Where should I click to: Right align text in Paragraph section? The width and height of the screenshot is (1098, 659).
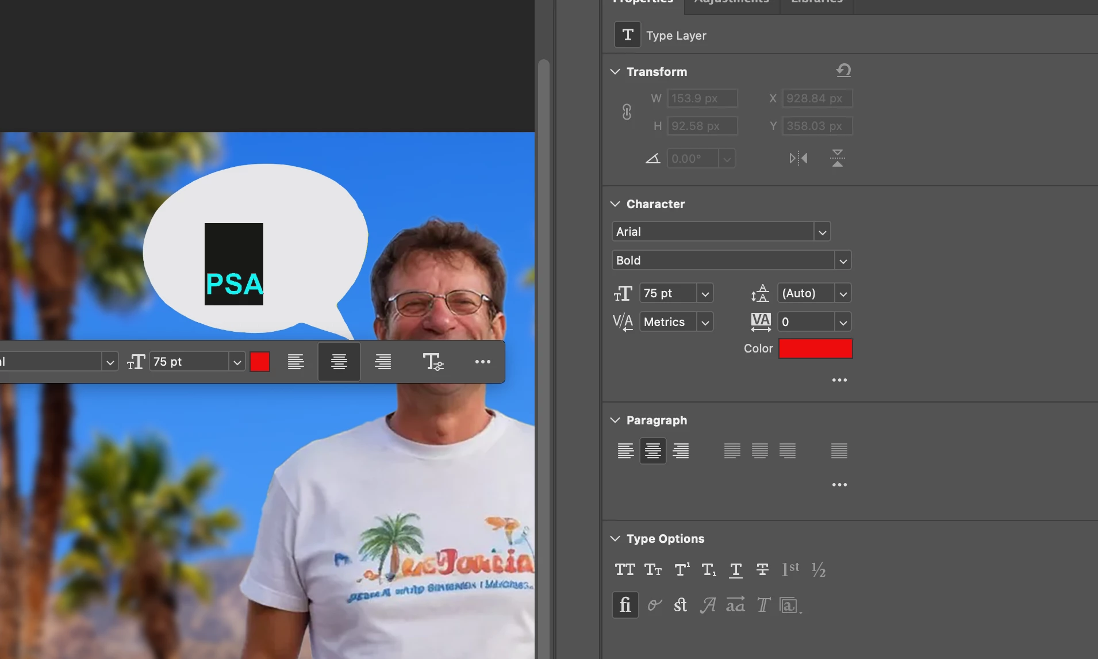pyautogui.click(x=681, y=451)
